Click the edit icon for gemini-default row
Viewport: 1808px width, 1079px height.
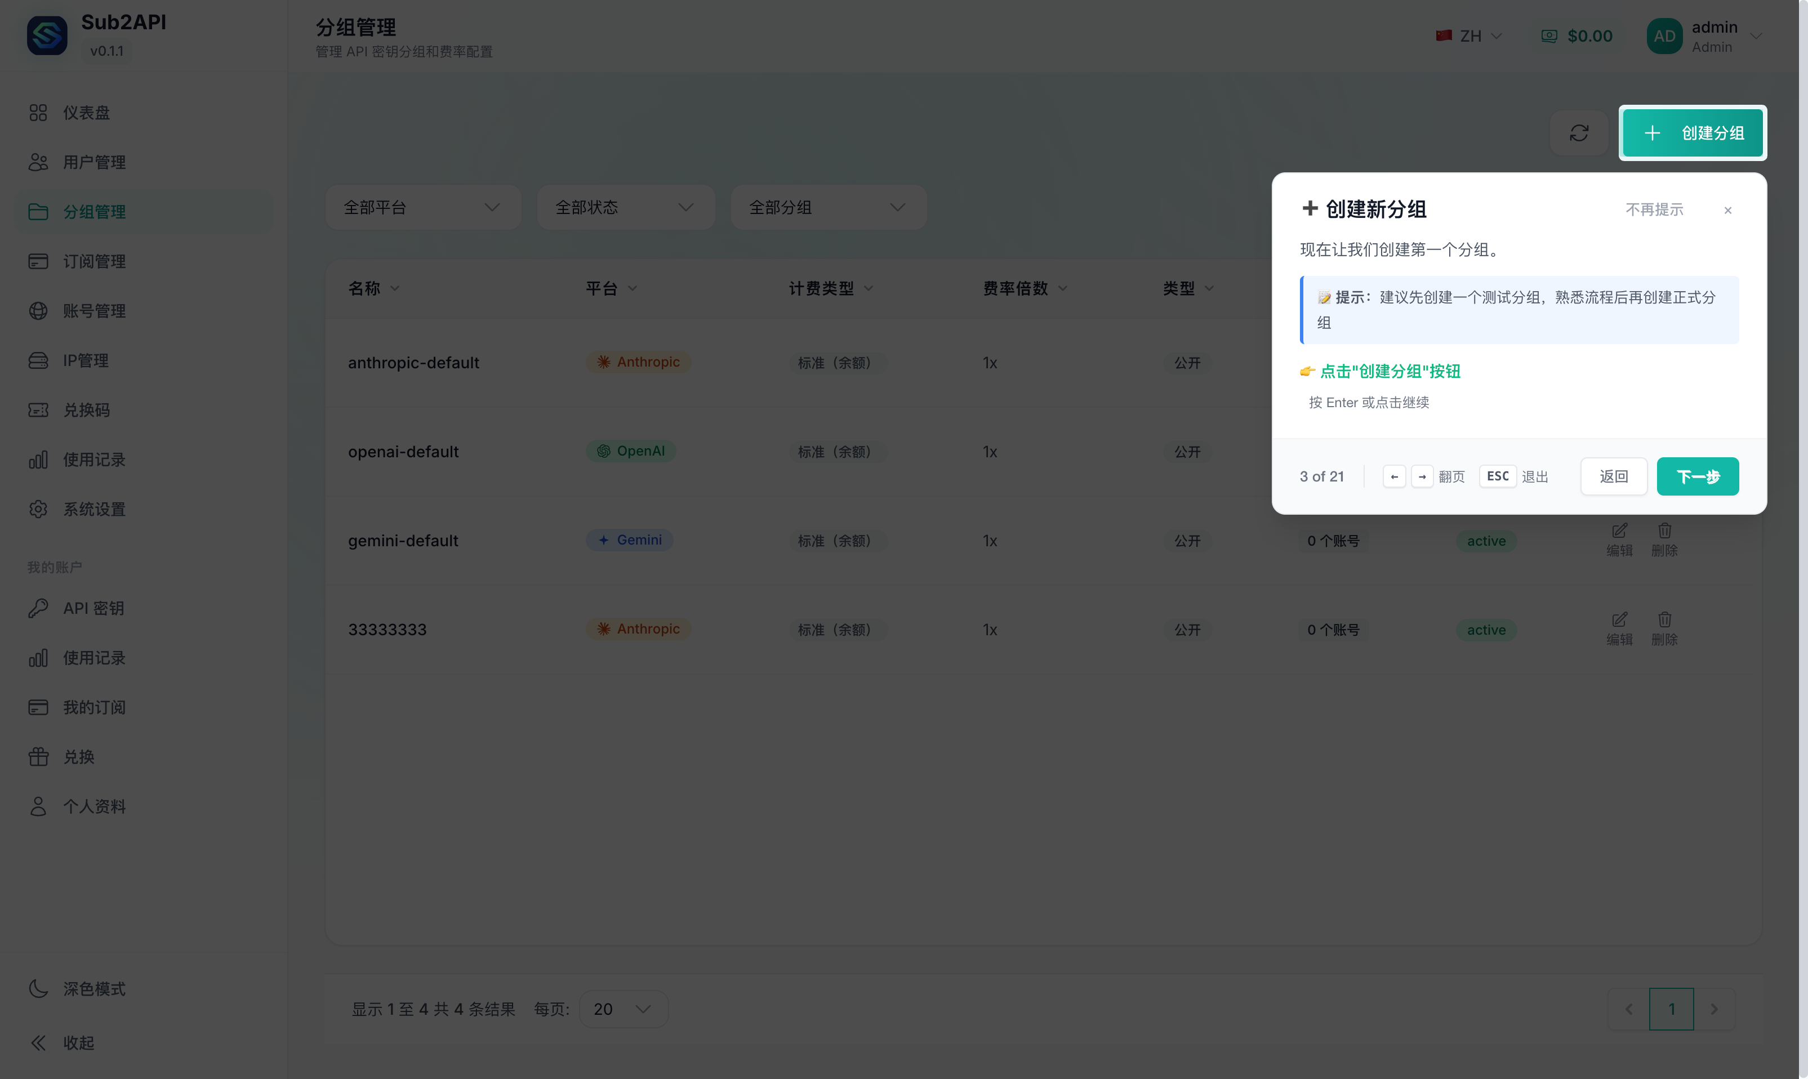(x=1619, y=532)
